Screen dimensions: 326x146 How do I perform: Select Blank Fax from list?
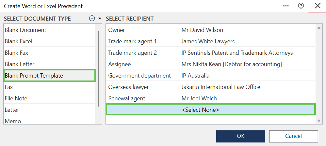[17, 53]
